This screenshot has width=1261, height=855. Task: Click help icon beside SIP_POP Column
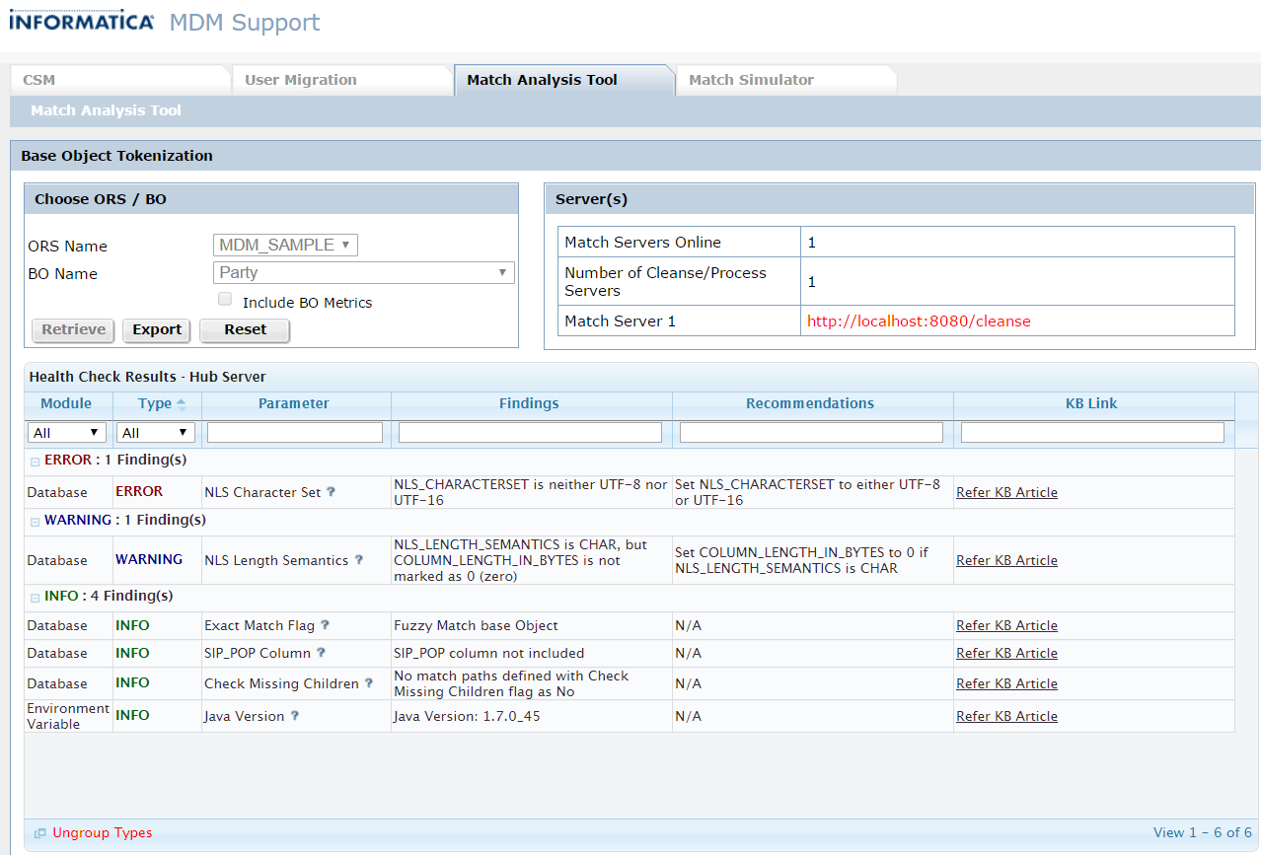coord(321,653)
